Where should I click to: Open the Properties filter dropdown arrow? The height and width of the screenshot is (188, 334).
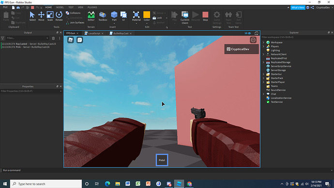[61, 91]
